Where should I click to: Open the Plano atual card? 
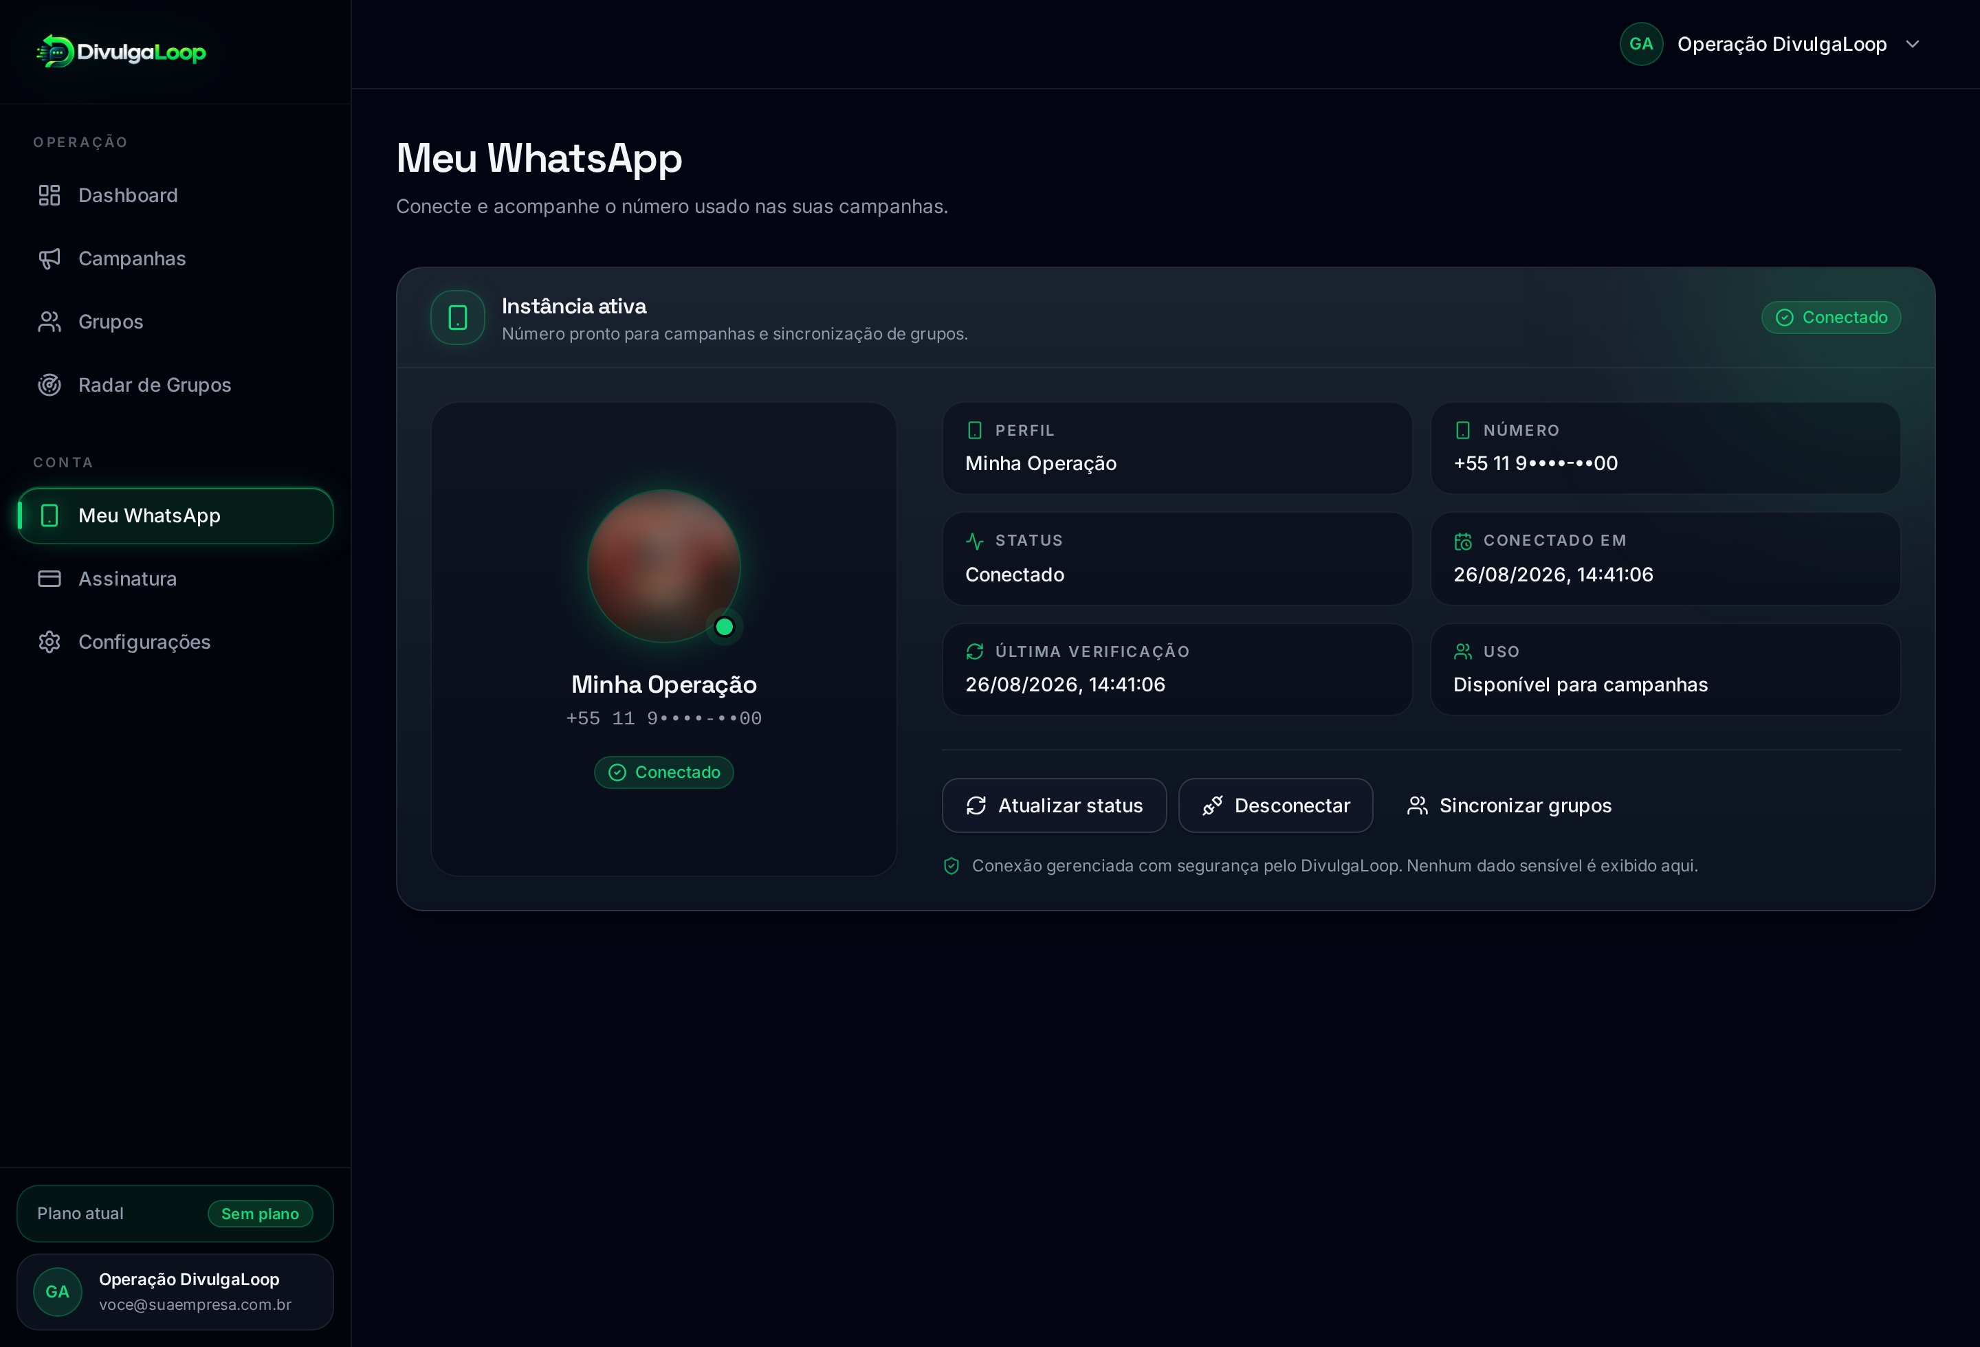[175, 1213]
